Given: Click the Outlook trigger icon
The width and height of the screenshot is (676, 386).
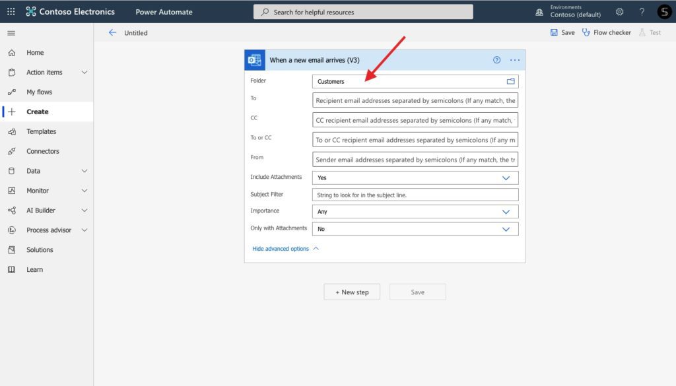Looking at the screenshot, I should coord(255,60).
